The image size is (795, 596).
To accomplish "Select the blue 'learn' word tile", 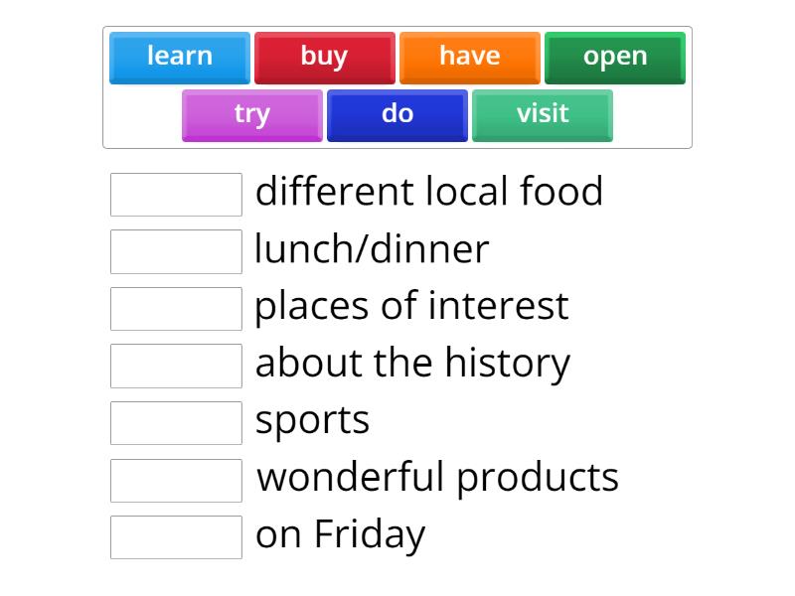I will click(180, 57).
